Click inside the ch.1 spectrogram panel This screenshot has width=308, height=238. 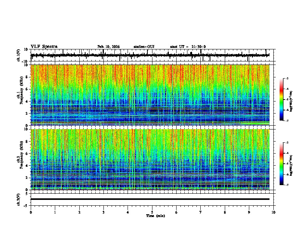[150, 95]
